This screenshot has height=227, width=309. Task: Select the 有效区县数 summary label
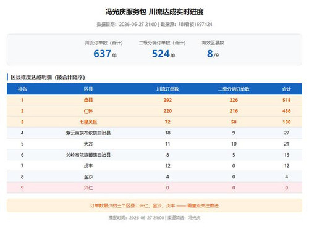[x=213, y=43]
